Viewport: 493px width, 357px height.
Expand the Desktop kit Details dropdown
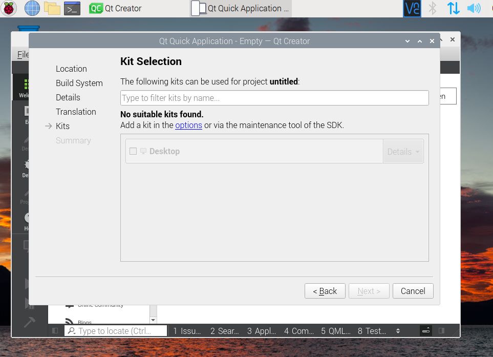point(403,152)
